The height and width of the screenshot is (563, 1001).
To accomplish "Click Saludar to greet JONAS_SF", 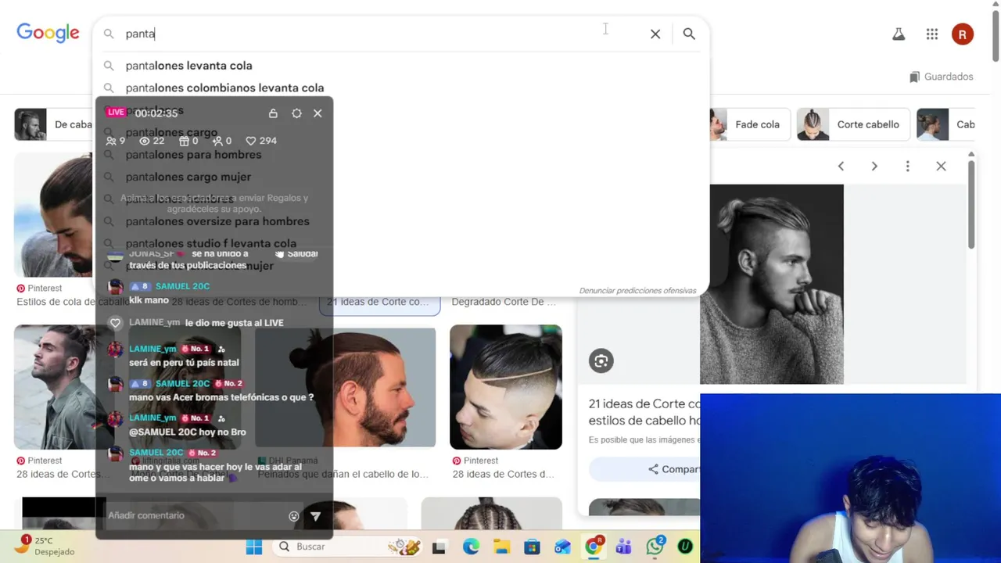I will (x=296, y=253).
